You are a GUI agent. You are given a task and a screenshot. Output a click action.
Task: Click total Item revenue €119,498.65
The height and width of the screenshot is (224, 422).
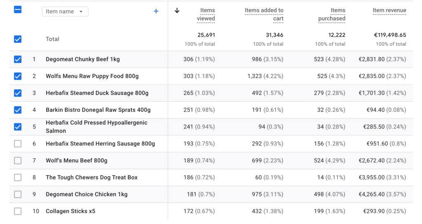pos(390,35)
